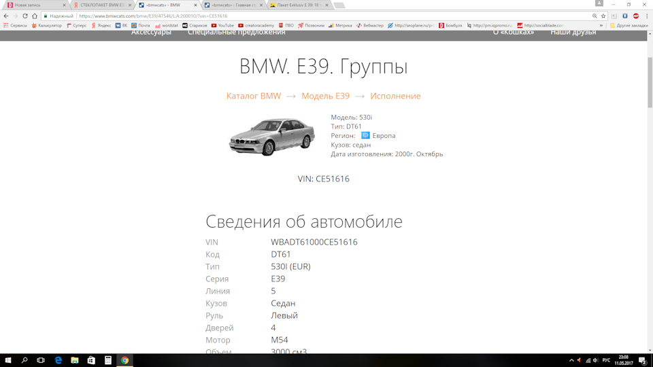This screenshot has height=367, width=653.
Task: Open the Бомбуля bookmark
Action: click(x=450, y=25)
